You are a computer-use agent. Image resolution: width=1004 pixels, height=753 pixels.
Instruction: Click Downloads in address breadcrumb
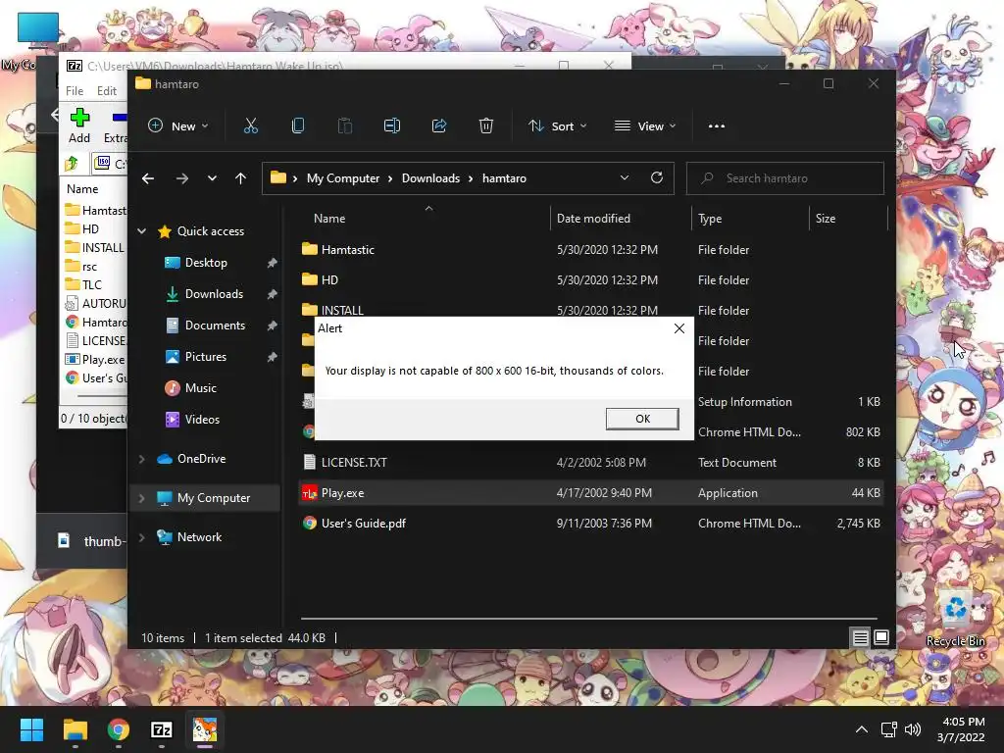pyautogui.click(x=431, y=178)
